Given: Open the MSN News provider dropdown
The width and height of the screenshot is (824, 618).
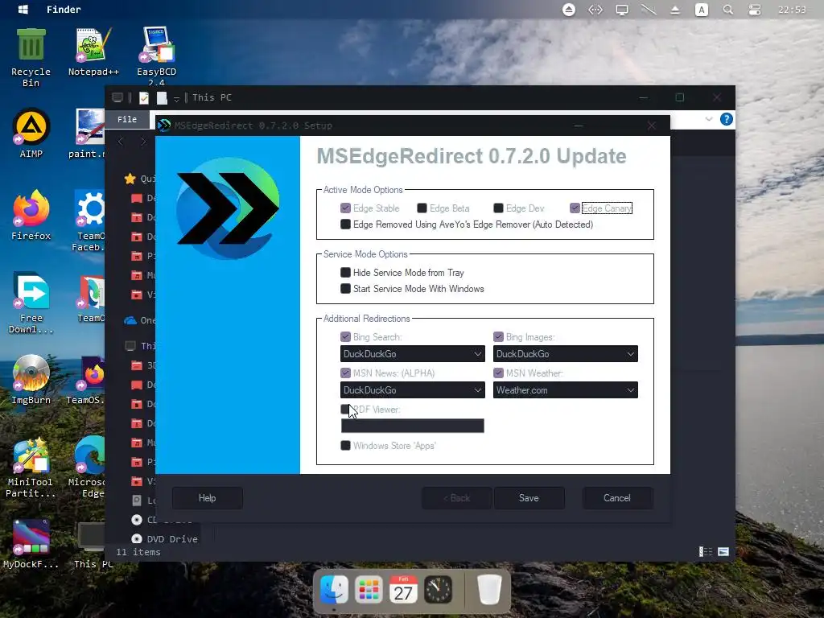Looking at the screenshot, I should 413,390.
